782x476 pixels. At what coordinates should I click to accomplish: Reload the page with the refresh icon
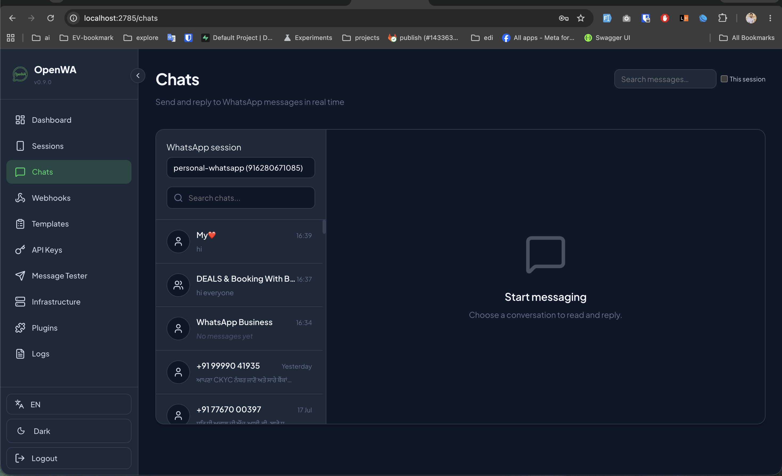[x=51, y=18]
